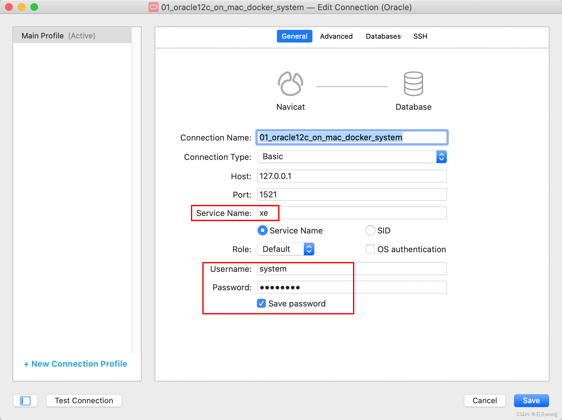This screenshot has height=420, width=562.
Task: Click the Navicat logo icon
Action: tap(291, 84)
